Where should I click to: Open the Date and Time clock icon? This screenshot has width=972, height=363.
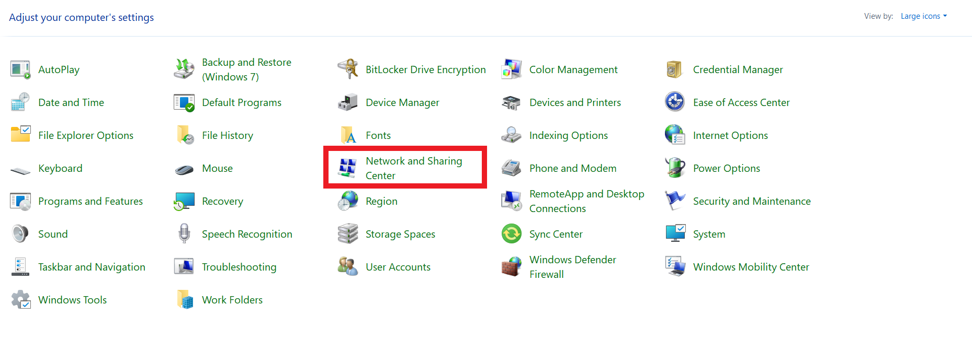[x=20, y=102]
